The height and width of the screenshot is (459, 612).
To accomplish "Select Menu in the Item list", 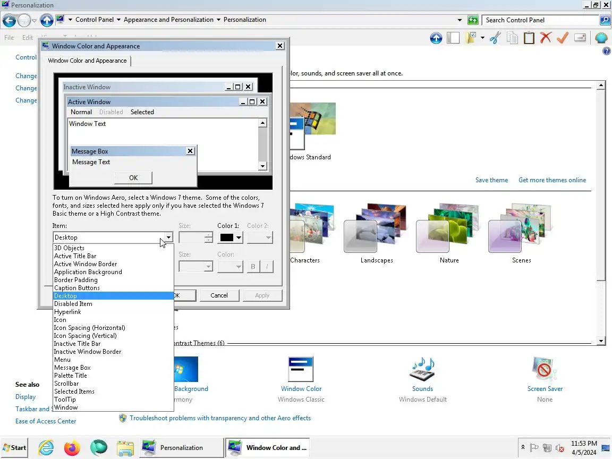I will [113, 360].
